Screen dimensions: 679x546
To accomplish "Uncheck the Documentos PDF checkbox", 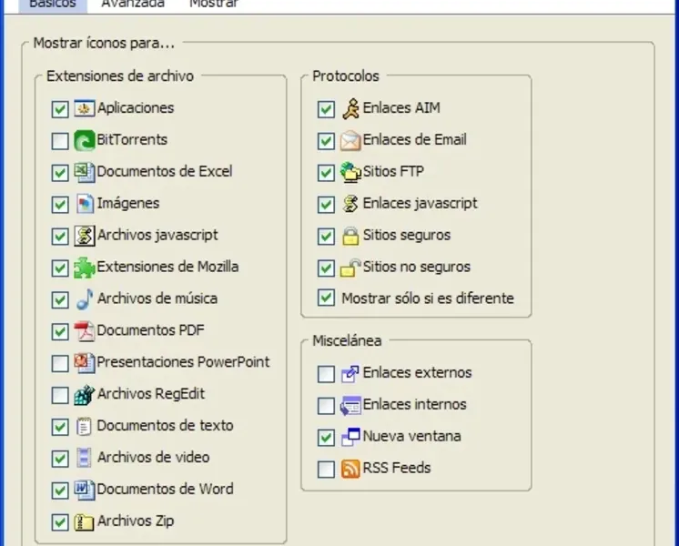I will point(60,331).
